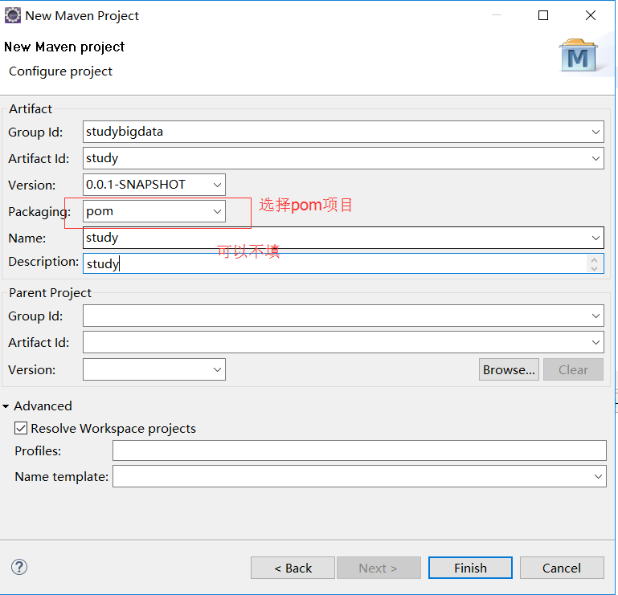Click the Back button
The height and width of the screenshot is (595, 618).
tap(293, 568)
